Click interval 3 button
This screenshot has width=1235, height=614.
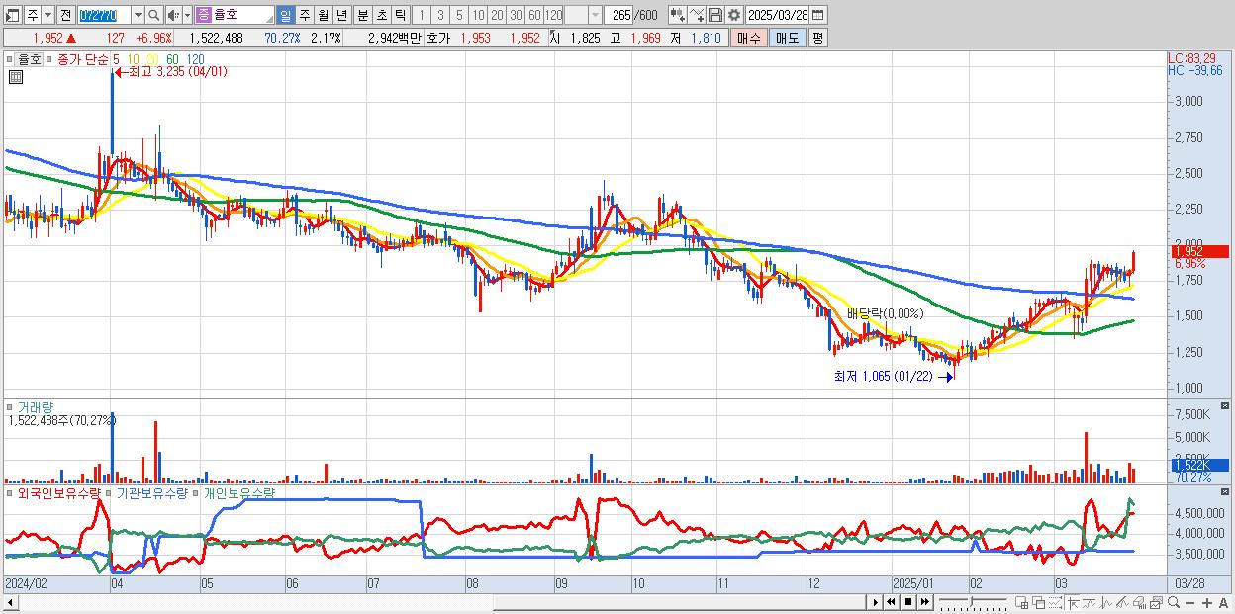coord(440,15)
